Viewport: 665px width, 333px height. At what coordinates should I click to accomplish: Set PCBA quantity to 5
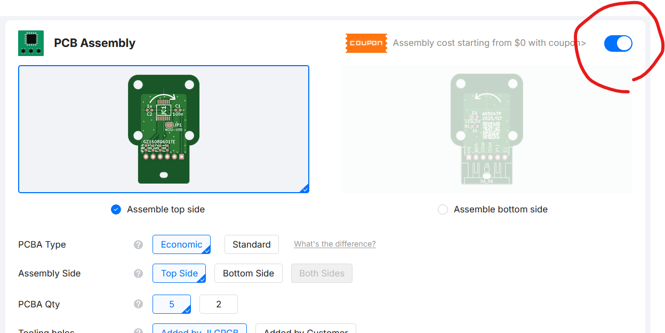coord(172,304)
